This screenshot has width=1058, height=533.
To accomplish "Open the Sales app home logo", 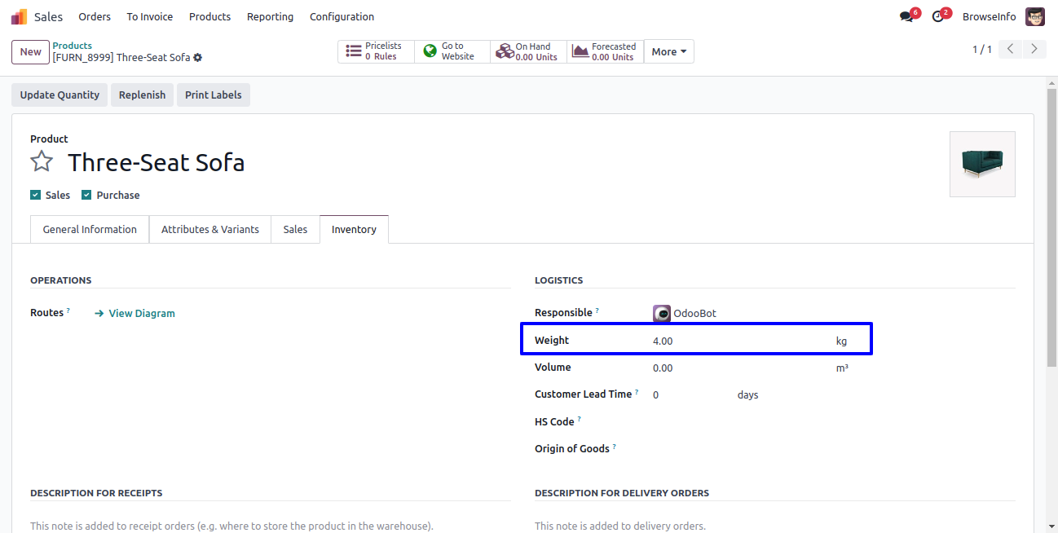I will [x=19, y=16].
